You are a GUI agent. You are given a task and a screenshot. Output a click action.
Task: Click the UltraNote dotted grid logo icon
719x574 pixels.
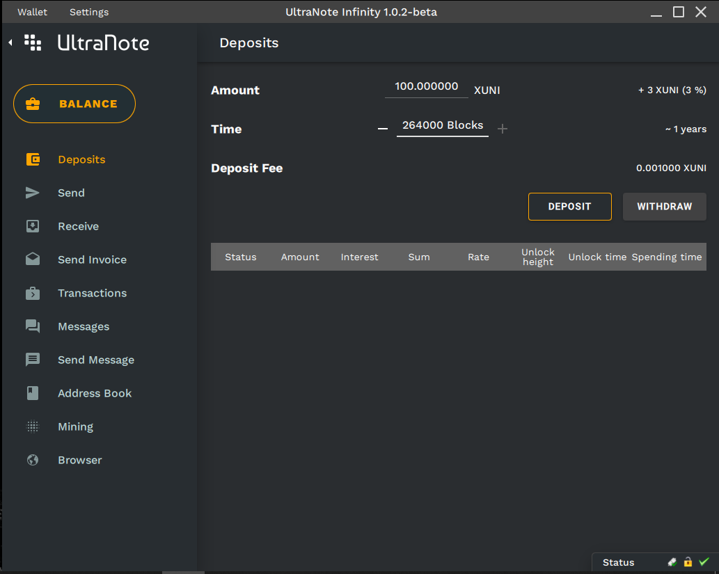[33, 42]
